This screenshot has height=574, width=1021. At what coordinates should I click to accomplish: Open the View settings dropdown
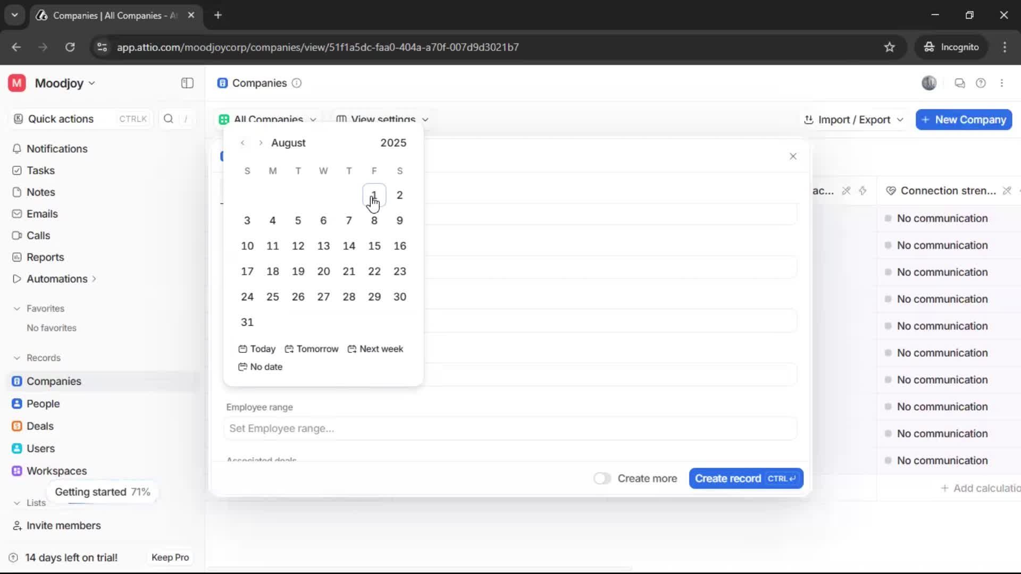click(383, 119)
